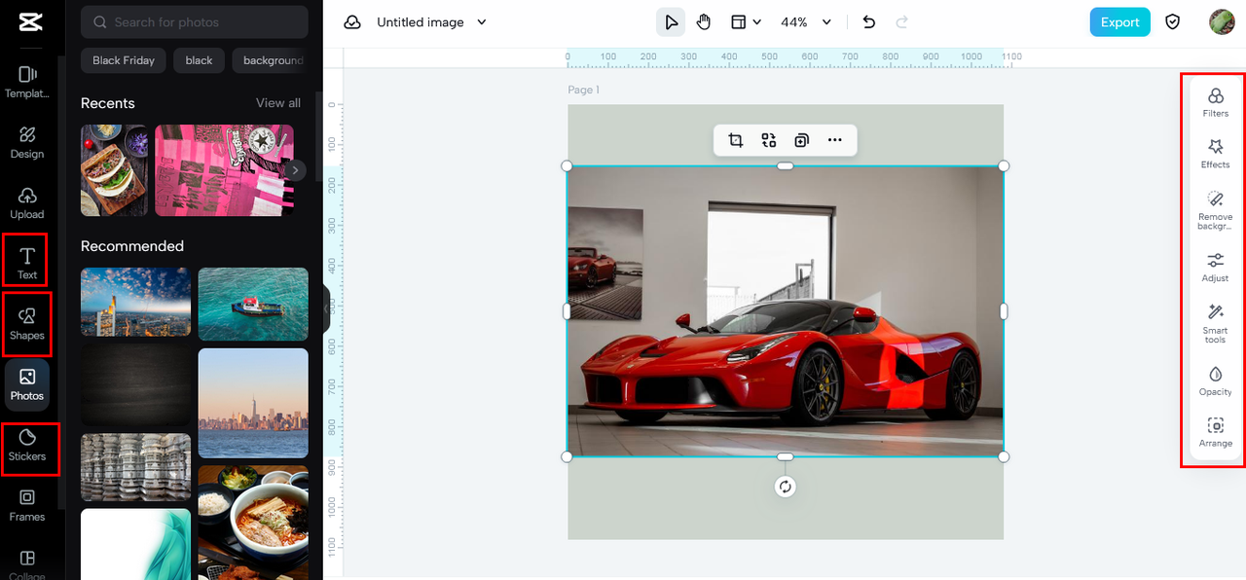Click the rotate handle below the image
The width and height of the screenshot is (1246, 580).
[x=786, y=487]
